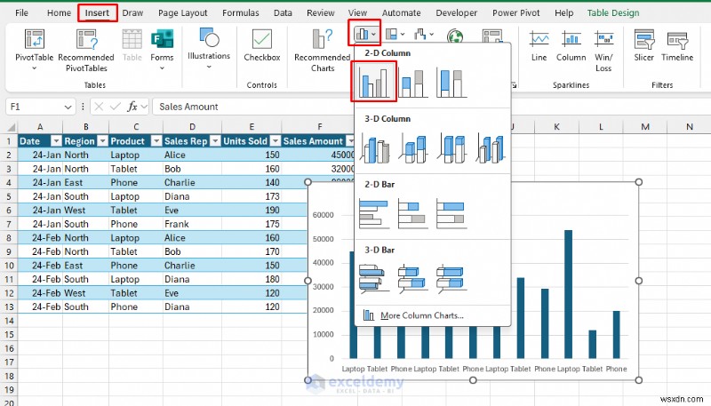This screenshot has width=711, height=406.
Task: Insert a Slicer
Action: click(643, 45)
